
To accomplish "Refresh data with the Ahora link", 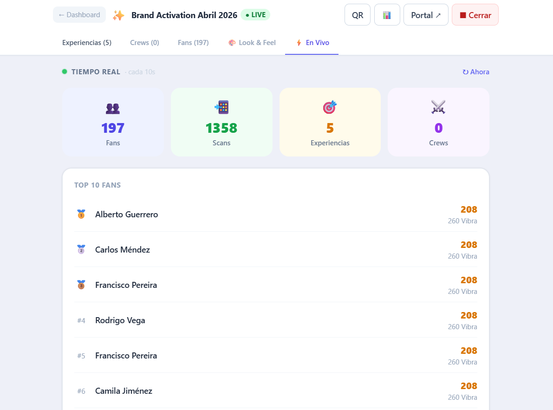I will pos(476,72).
